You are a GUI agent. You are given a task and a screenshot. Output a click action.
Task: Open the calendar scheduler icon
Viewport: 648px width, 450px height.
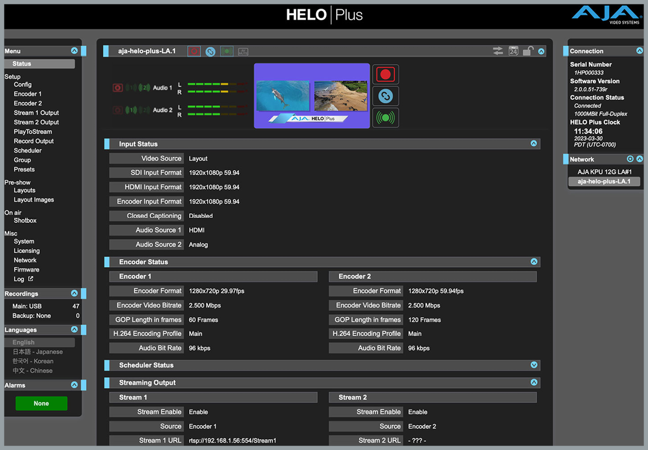(x=513, y=52)
